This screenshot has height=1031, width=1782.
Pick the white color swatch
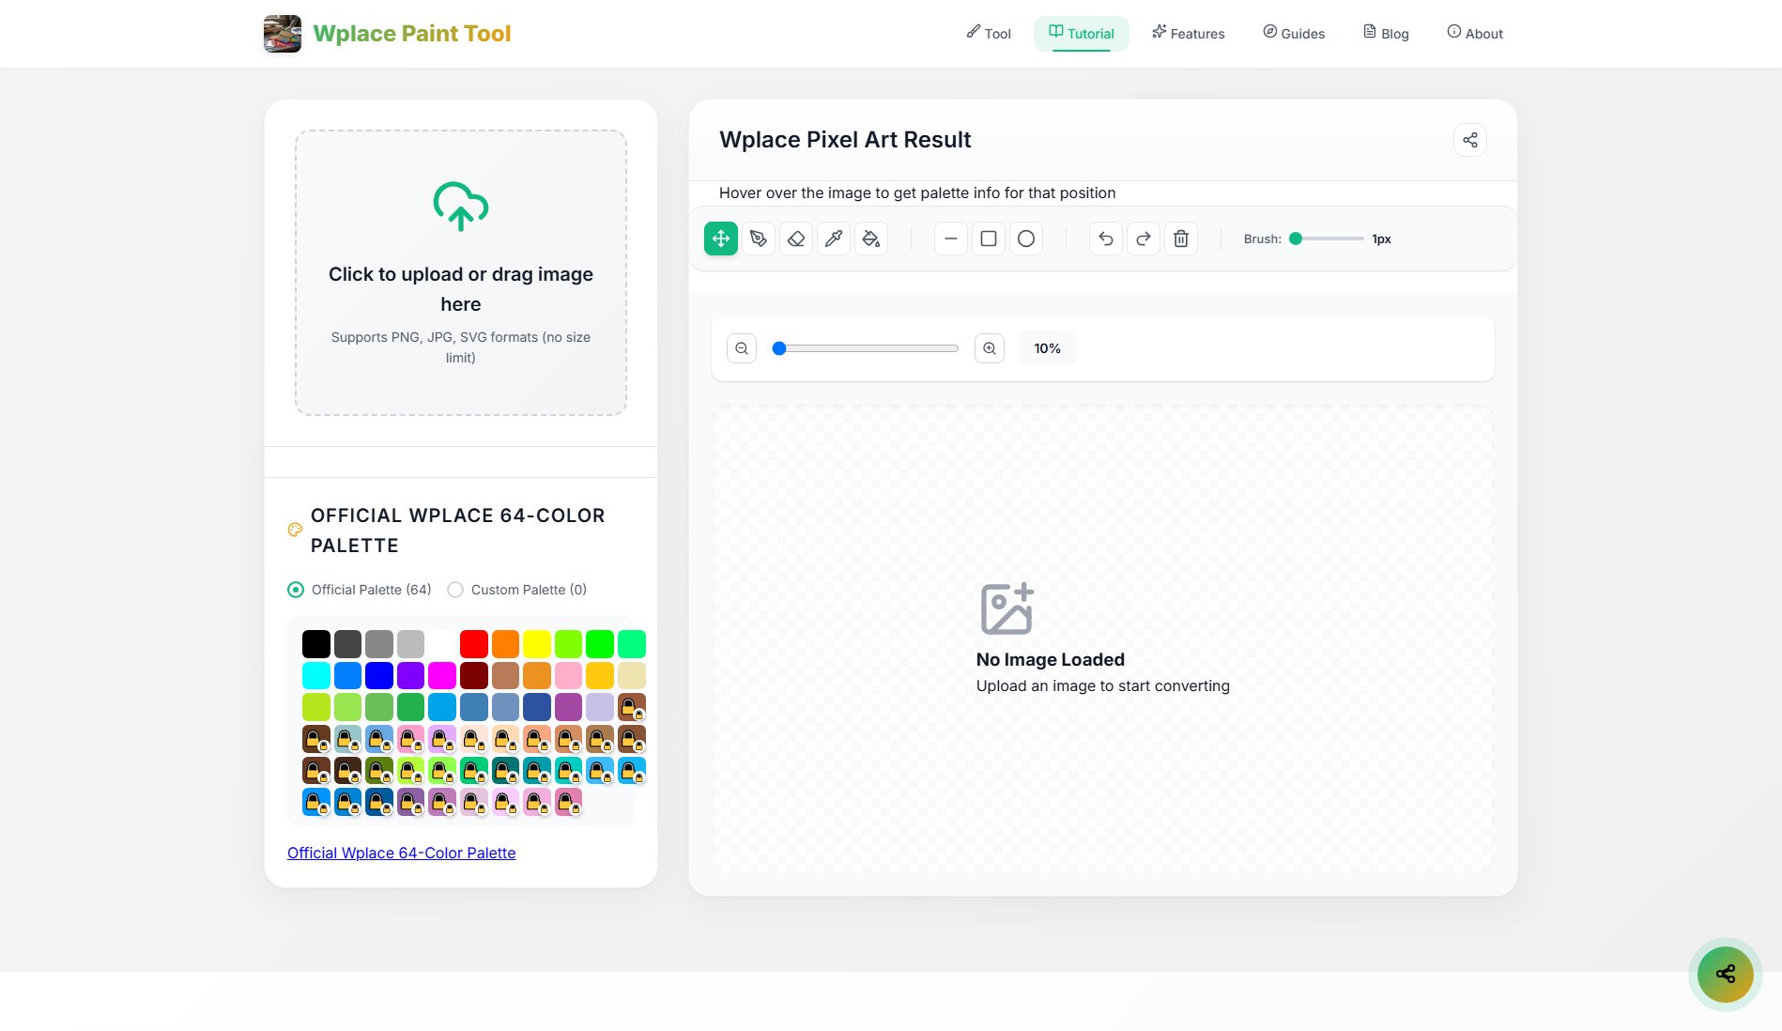click(x=442, y=644)
